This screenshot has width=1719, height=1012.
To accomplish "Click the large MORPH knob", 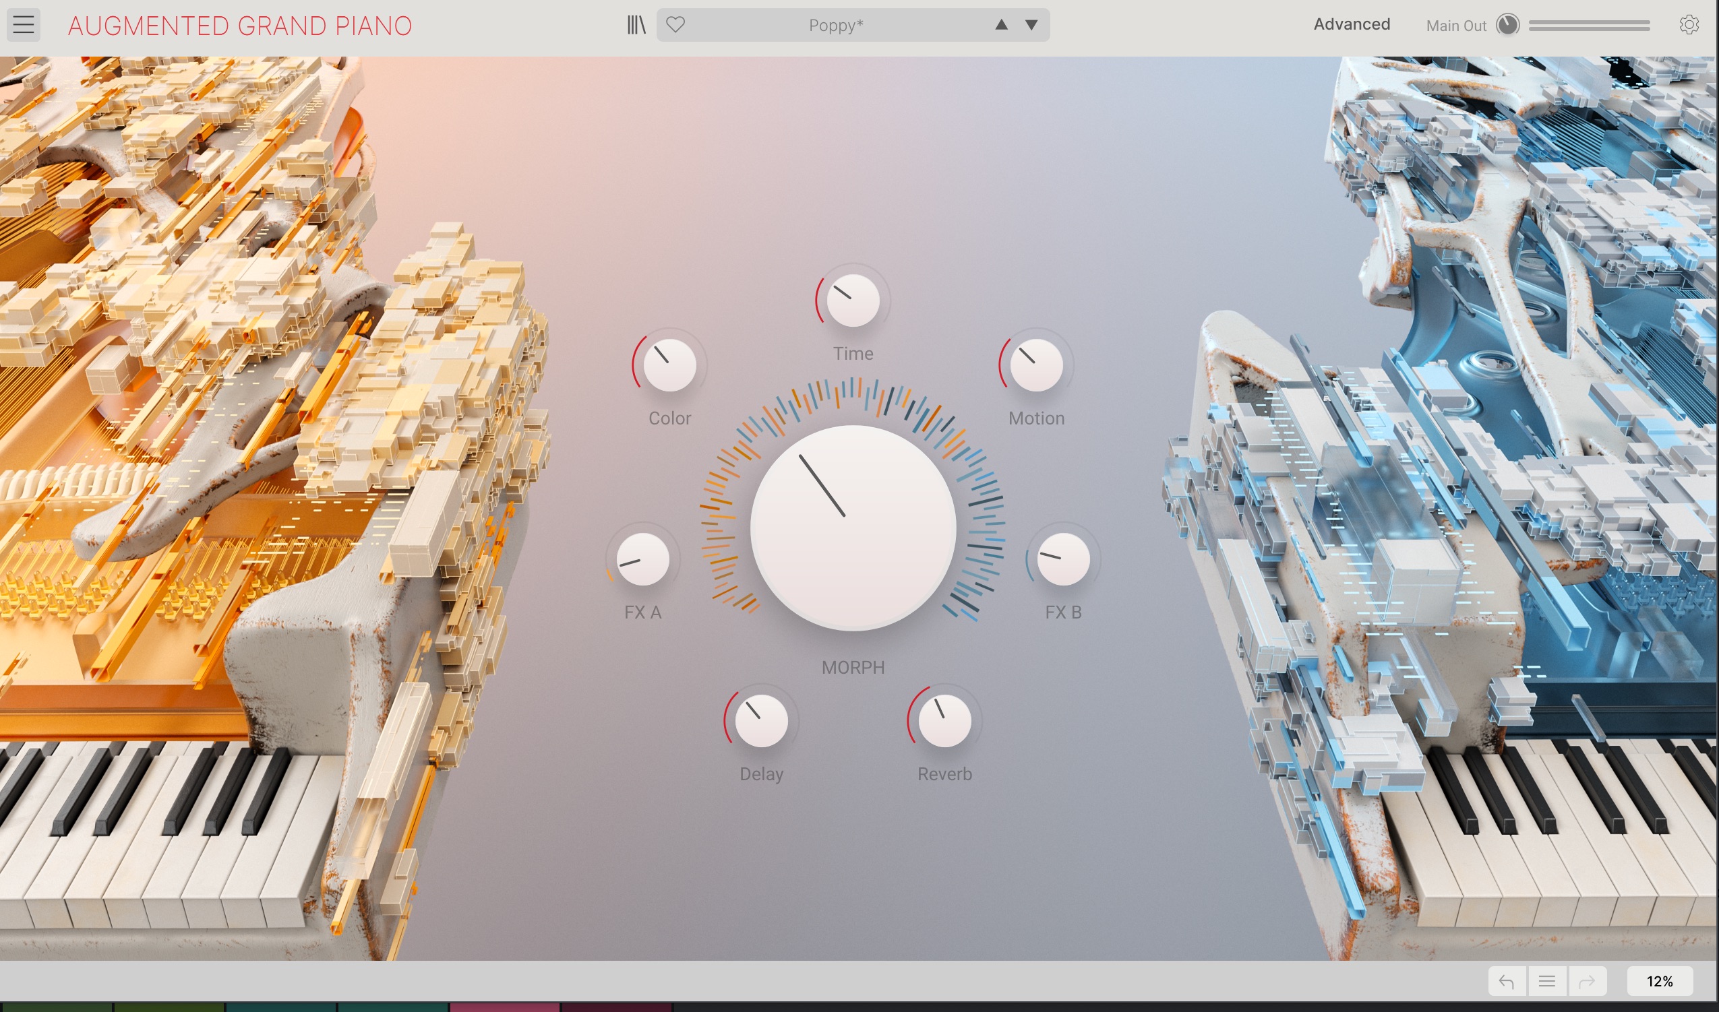I will tap(853, 527).
